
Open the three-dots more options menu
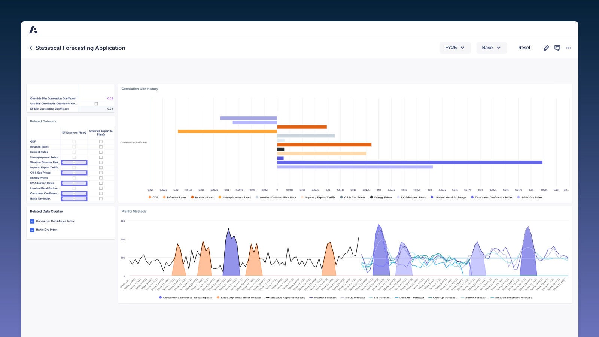click(568, 48)
